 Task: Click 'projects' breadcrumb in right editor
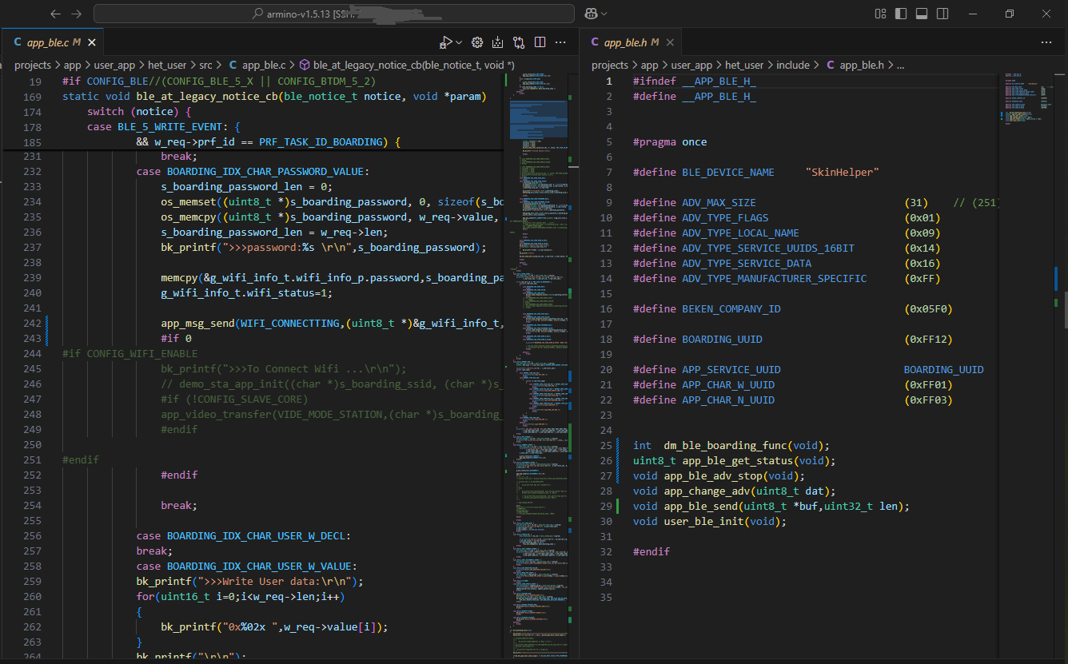[610, 65]
